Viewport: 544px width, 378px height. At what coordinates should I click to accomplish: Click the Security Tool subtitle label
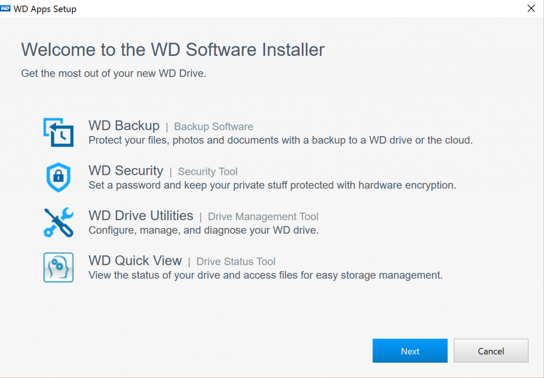[208, 172]
